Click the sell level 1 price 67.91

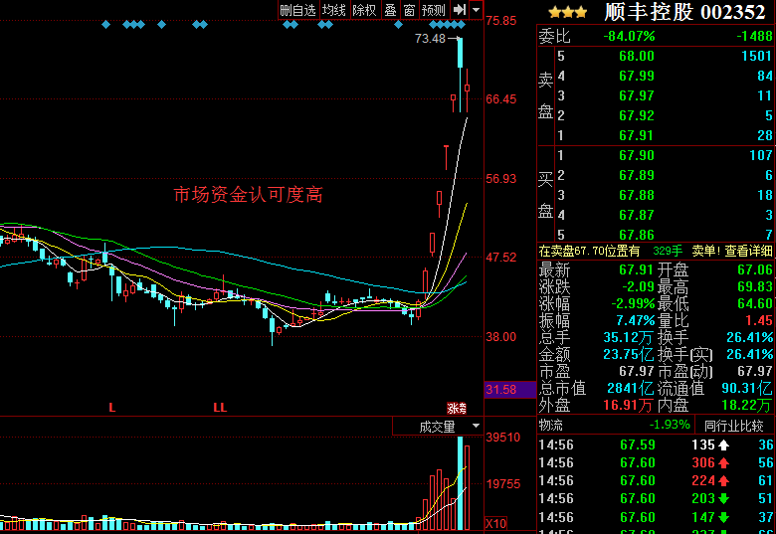(637, 135)
